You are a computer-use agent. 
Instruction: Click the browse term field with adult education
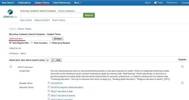pos(30,39)
